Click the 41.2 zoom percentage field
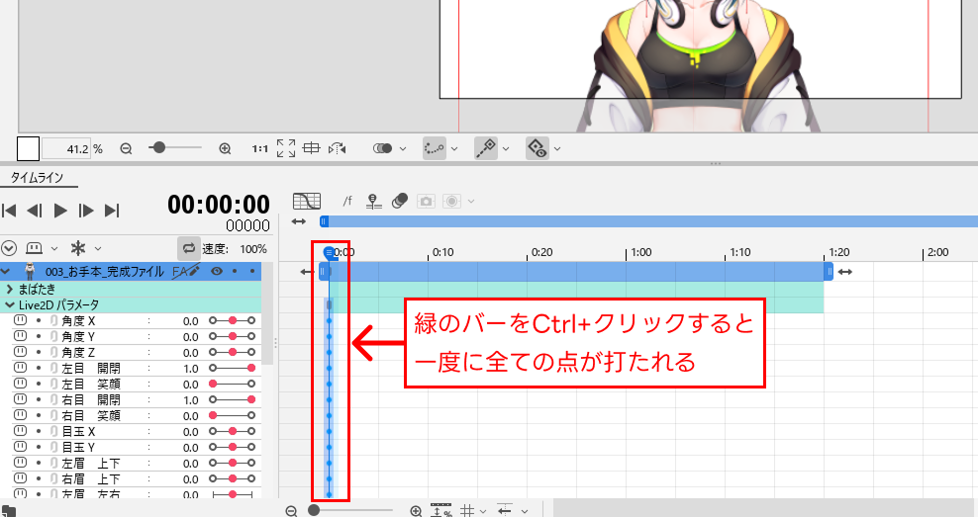This screenshot has width=978, height=517. [66, 149]
